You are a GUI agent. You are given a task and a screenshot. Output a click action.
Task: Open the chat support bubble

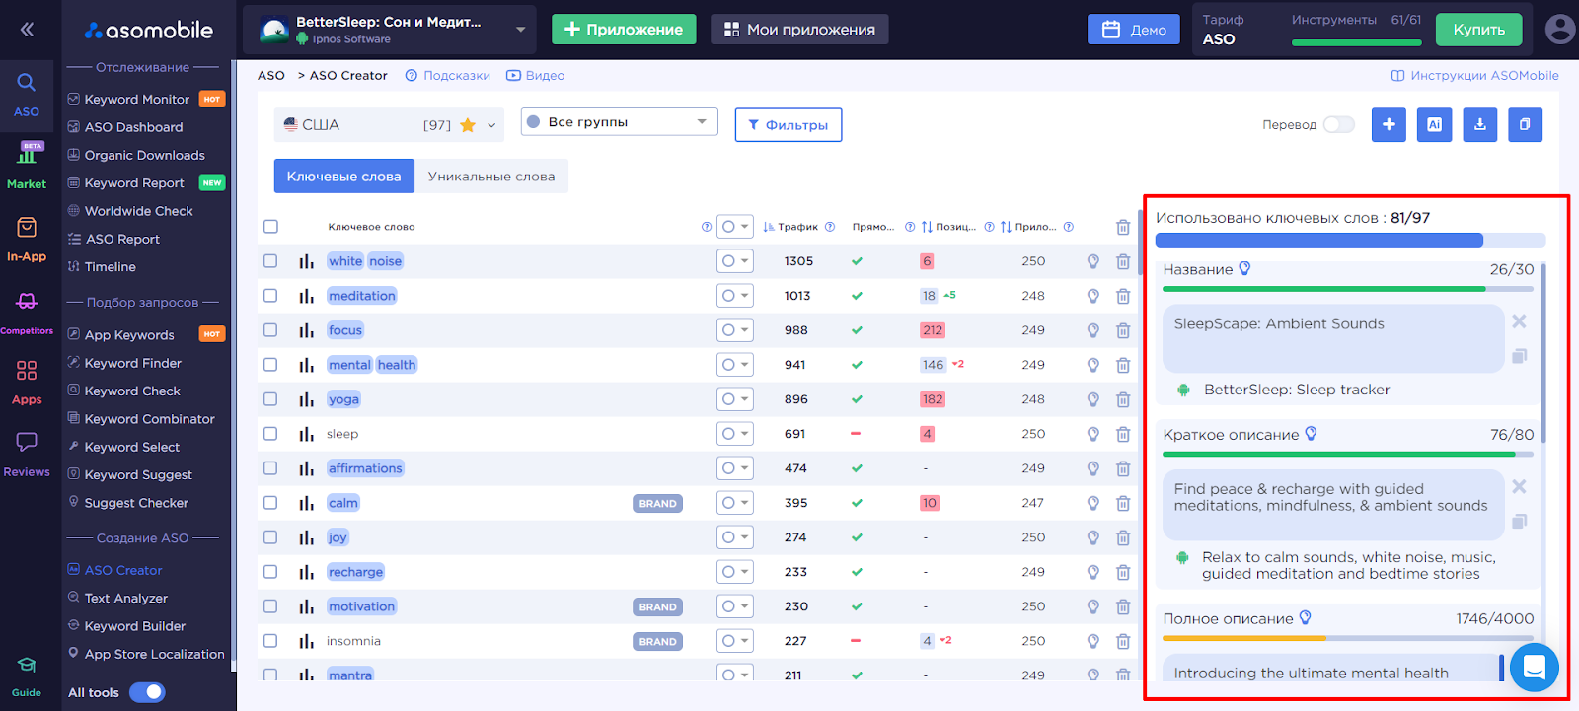click(1534, 668)
